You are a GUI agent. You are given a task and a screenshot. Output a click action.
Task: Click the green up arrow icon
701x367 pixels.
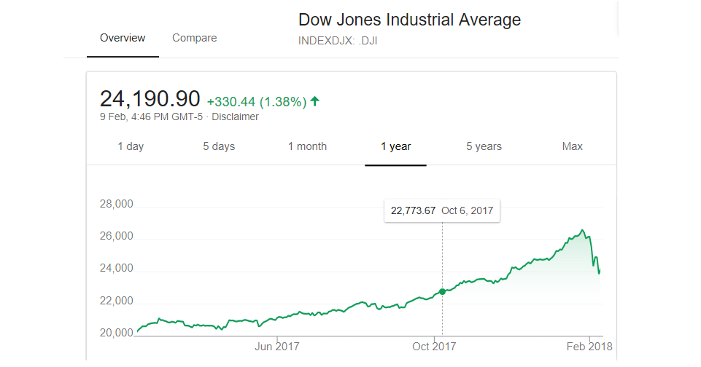click(315, 101)
